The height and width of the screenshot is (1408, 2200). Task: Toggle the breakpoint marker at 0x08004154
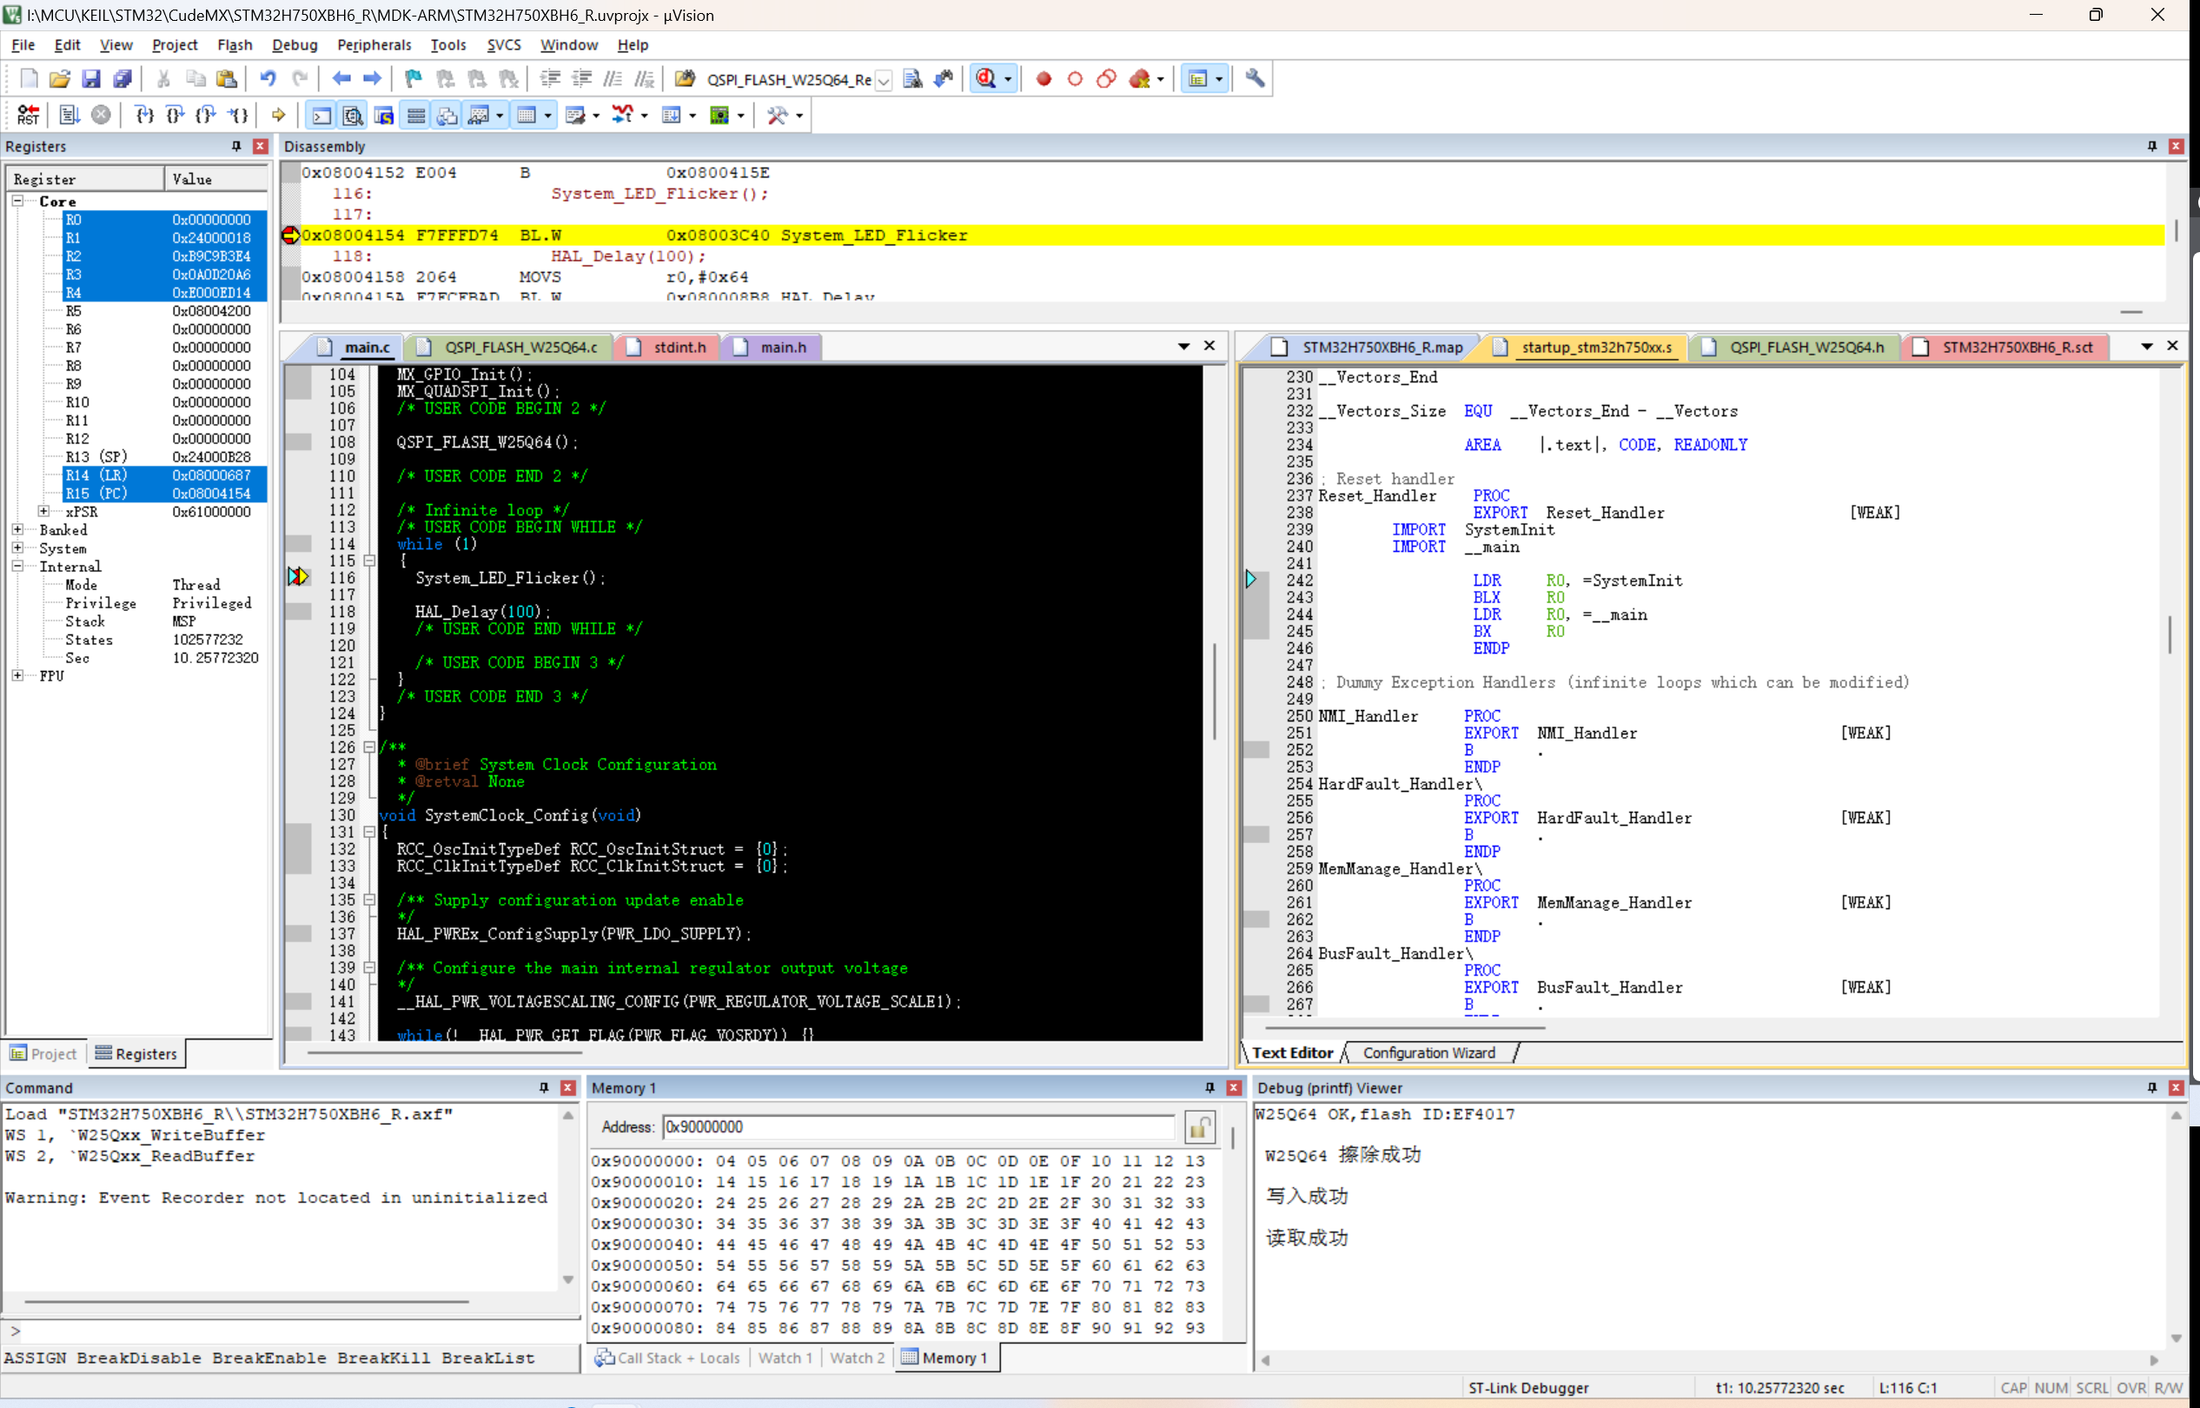click(291, 235)
